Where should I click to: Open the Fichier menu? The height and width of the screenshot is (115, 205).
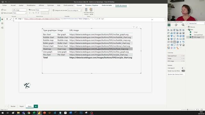pos(4,5)
